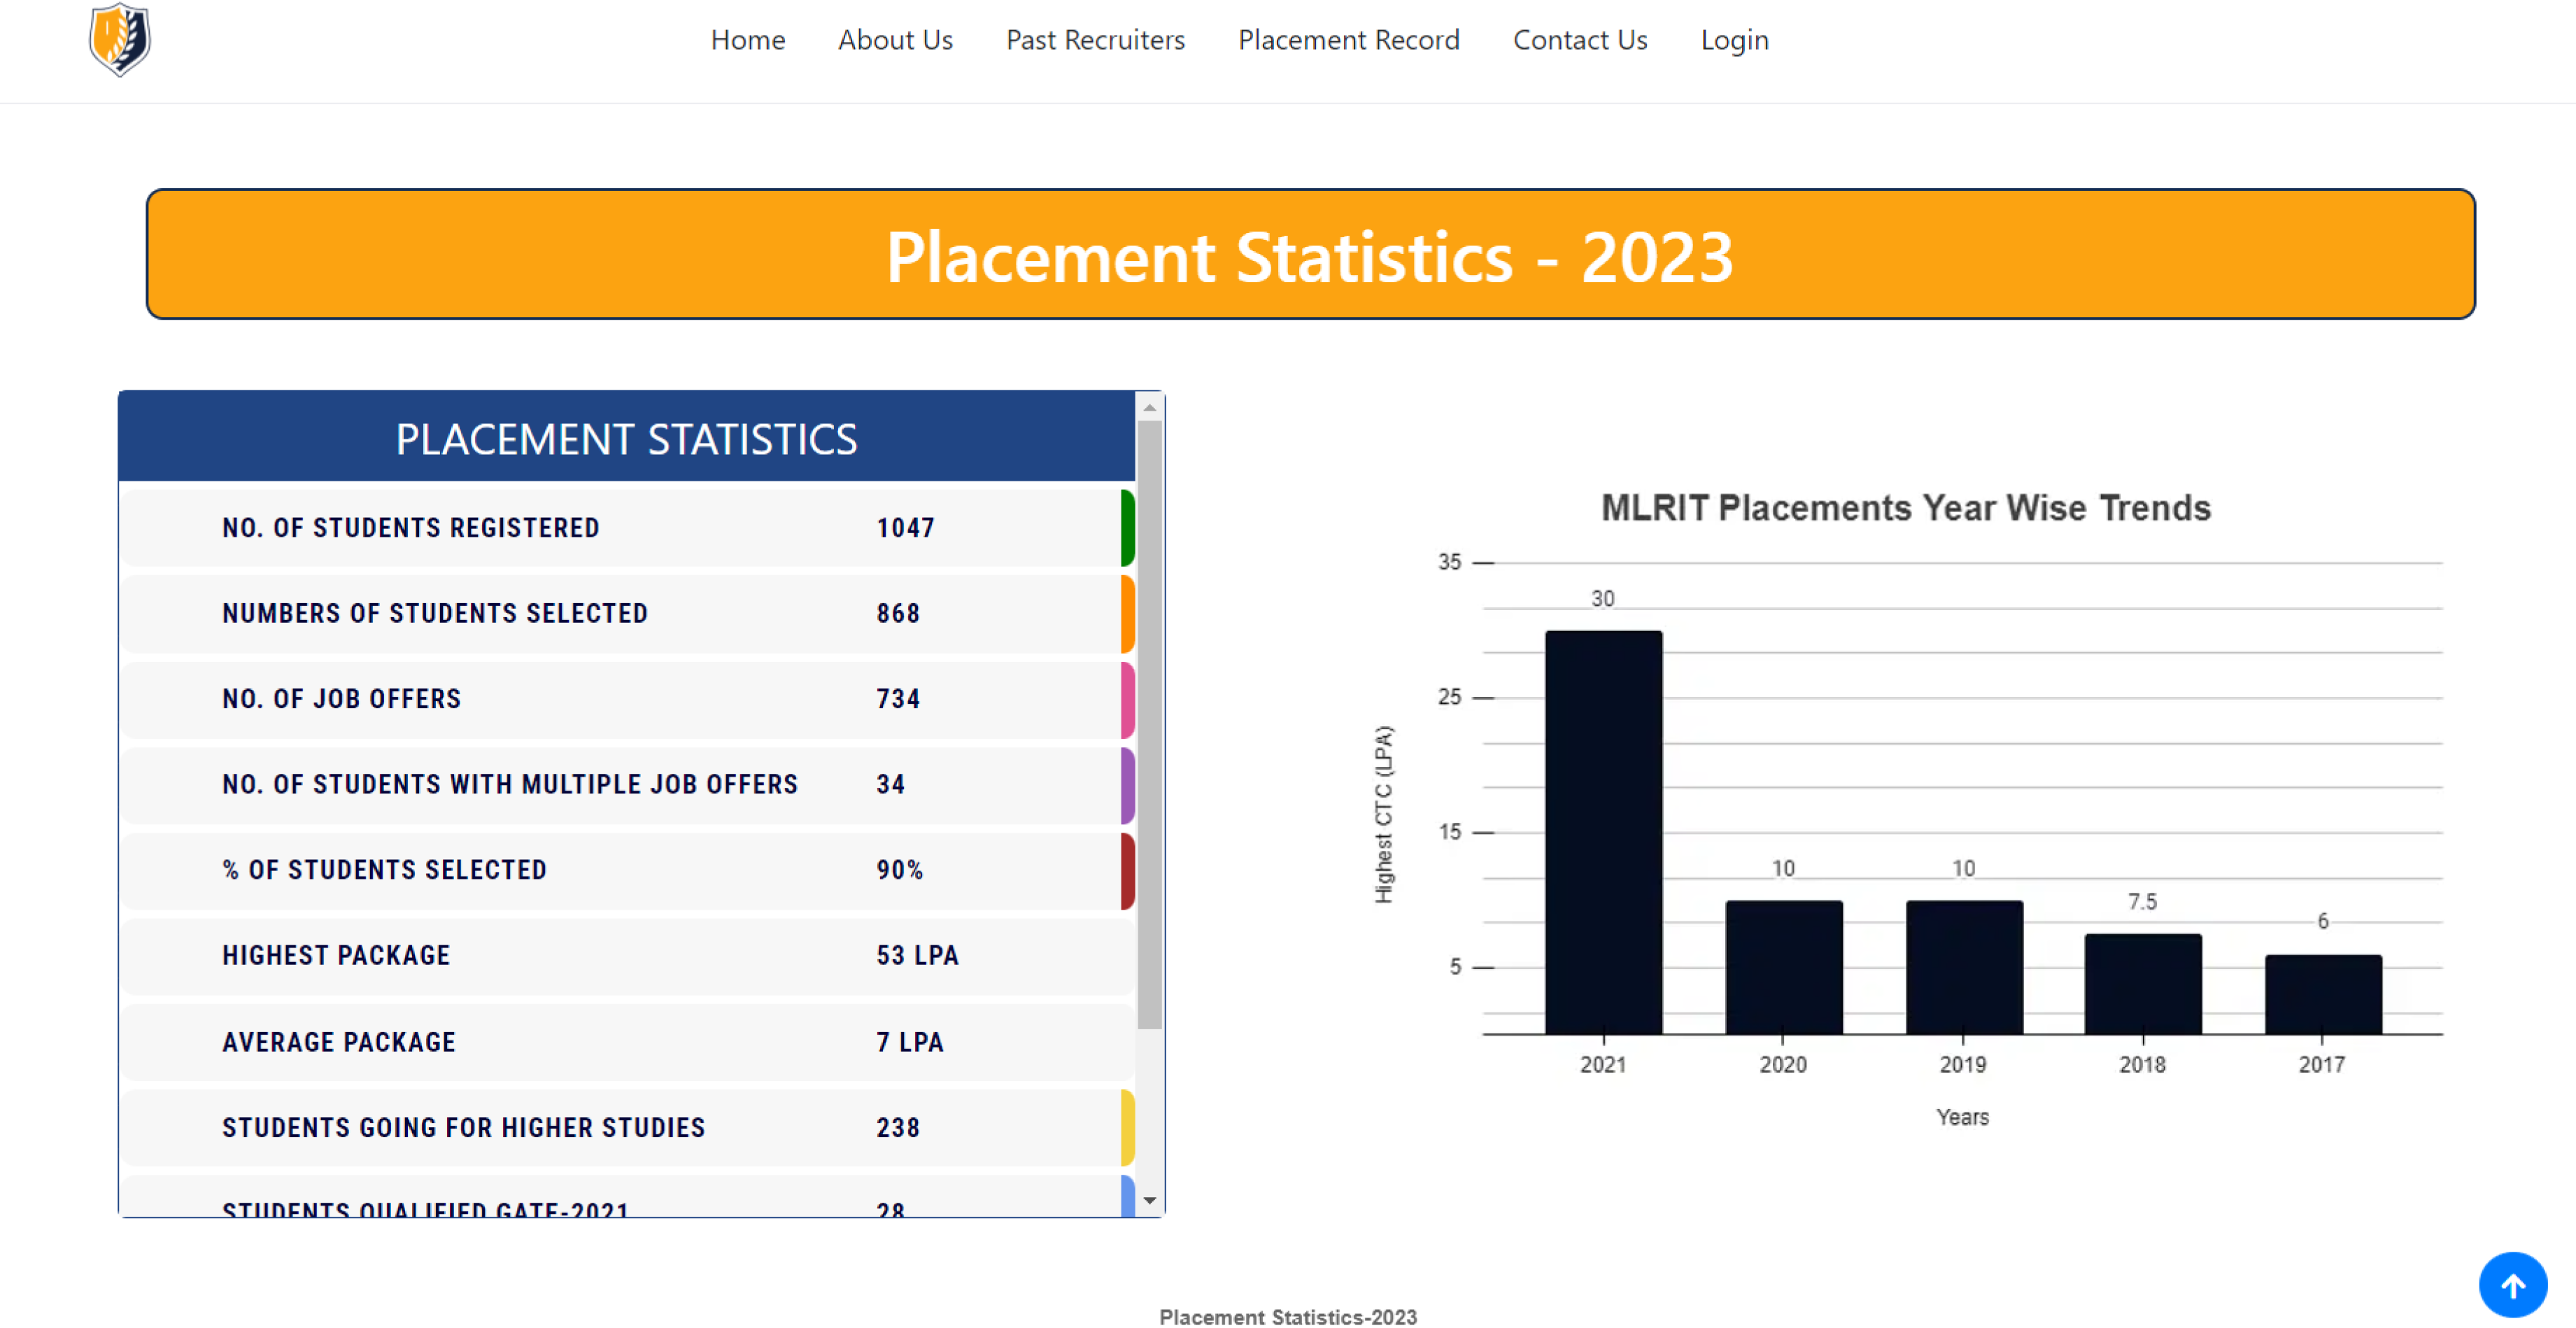This screenshot has height=1328, width=2576.
Task: Go to Past Recruiters
Action: 1095,40
